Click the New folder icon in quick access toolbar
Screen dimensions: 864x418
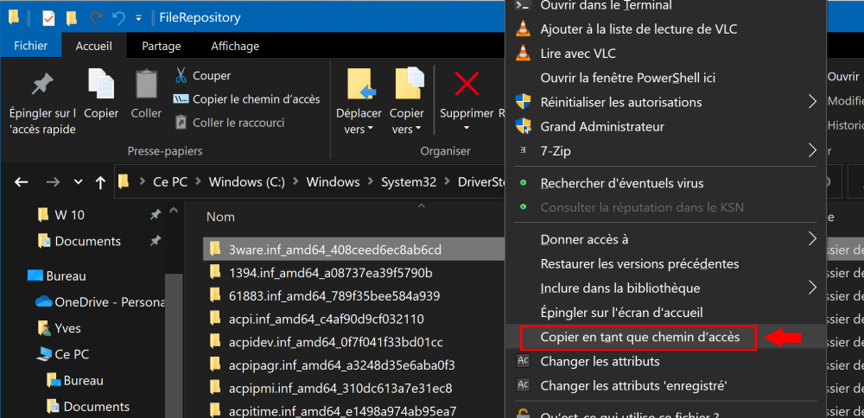72,18
